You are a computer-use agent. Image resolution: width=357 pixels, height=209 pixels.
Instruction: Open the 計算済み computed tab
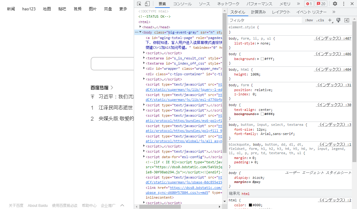click(258, 12)
